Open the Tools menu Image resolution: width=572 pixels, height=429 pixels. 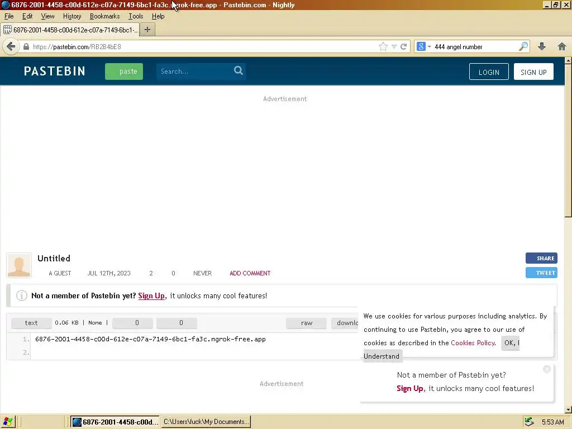[136, 16]
